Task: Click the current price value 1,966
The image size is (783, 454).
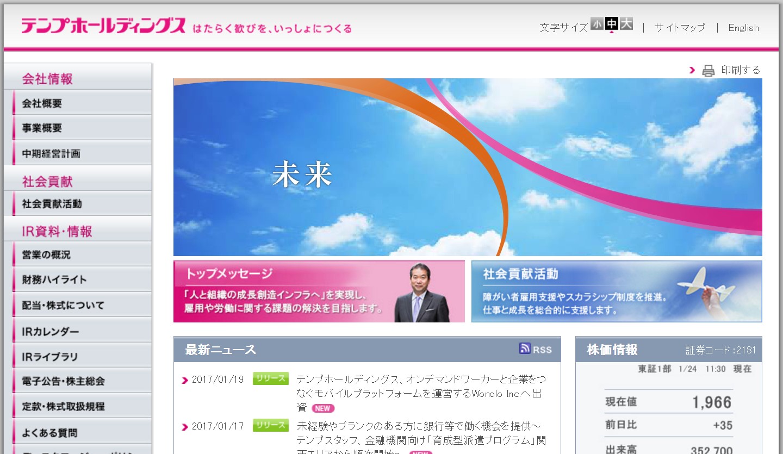Action: click(x=712, y=402)
